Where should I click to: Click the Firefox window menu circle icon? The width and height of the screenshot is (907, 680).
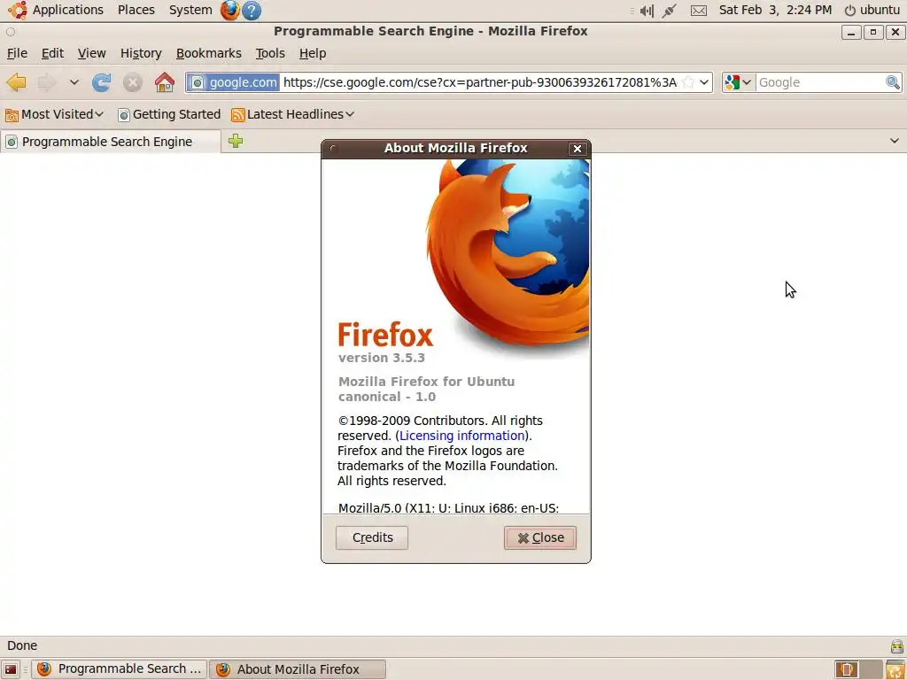pos(11,32)
